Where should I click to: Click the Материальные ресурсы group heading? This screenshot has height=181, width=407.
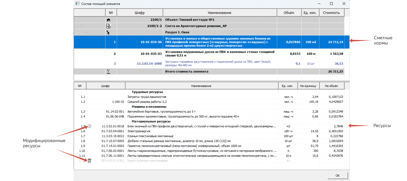click(x=151, y=121)
